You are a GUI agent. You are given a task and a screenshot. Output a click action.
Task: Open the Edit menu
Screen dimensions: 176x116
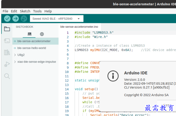coord(14,11)
